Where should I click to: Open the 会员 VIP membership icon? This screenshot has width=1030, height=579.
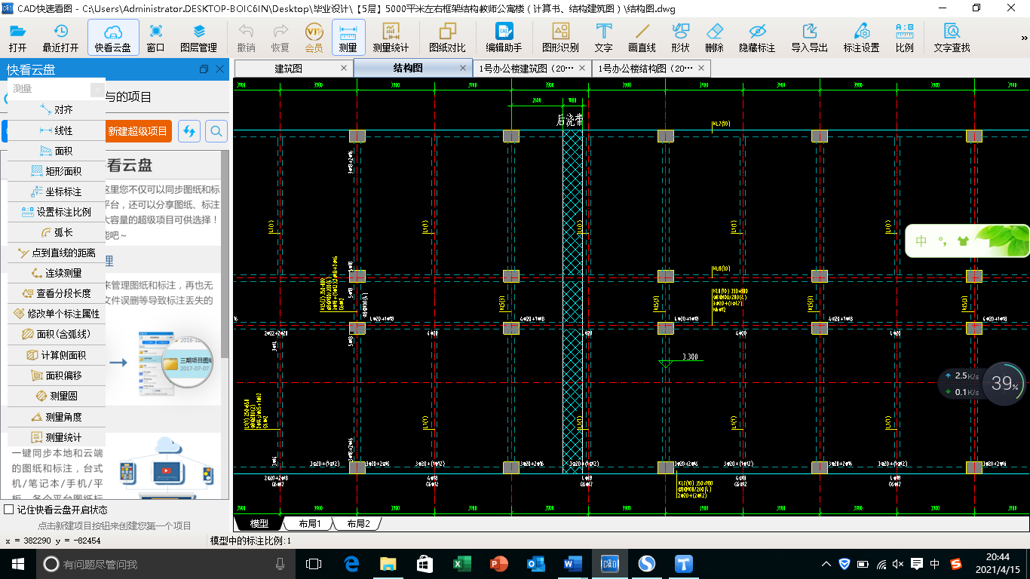[x=314, y=38]
